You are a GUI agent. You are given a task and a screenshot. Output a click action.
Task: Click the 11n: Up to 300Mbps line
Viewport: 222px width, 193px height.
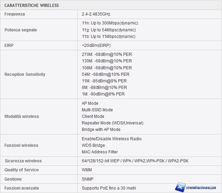point(110,23)
